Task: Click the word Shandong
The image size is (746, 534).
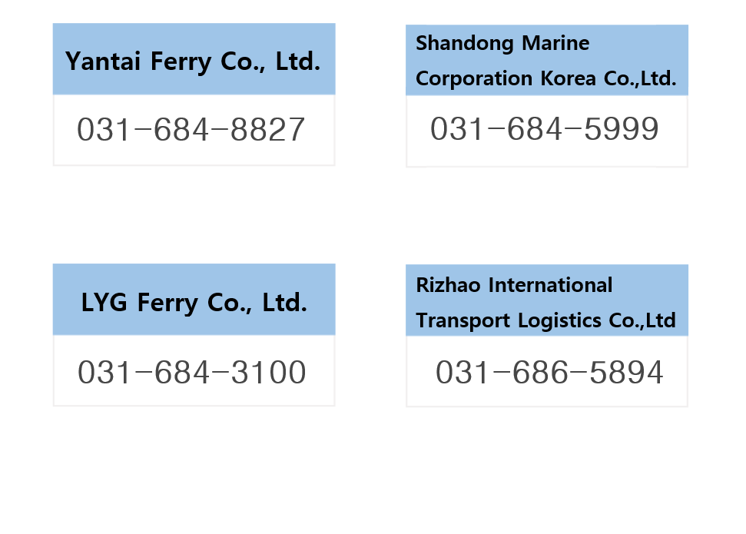Action: pos(465,43)
